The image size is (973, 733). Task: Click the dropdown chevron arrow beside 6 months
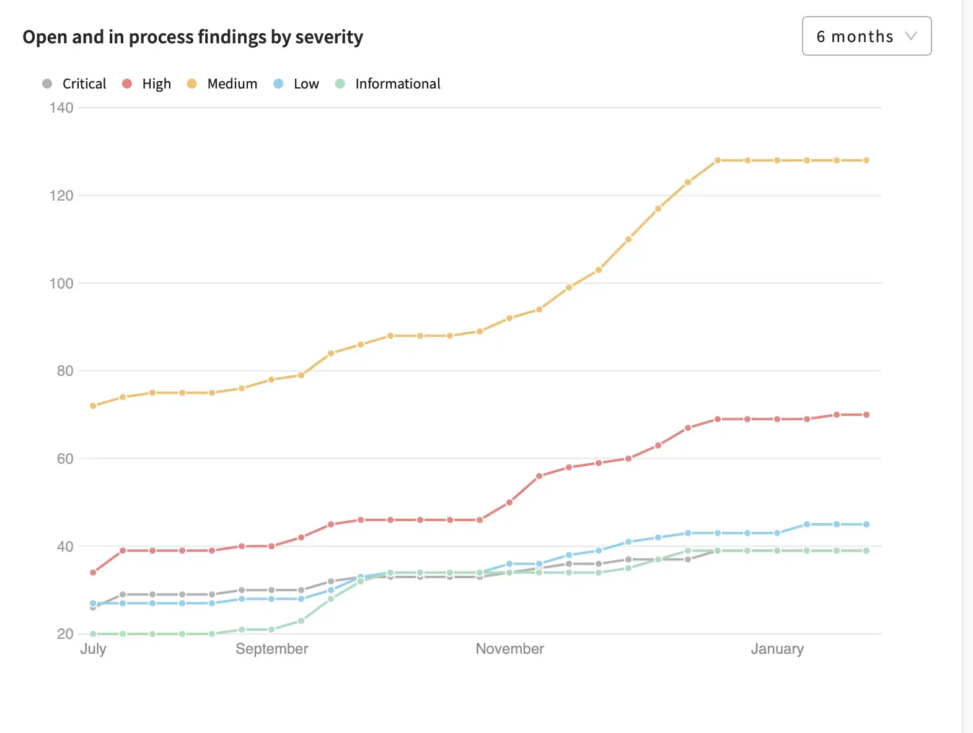click(x=910, y=36)
